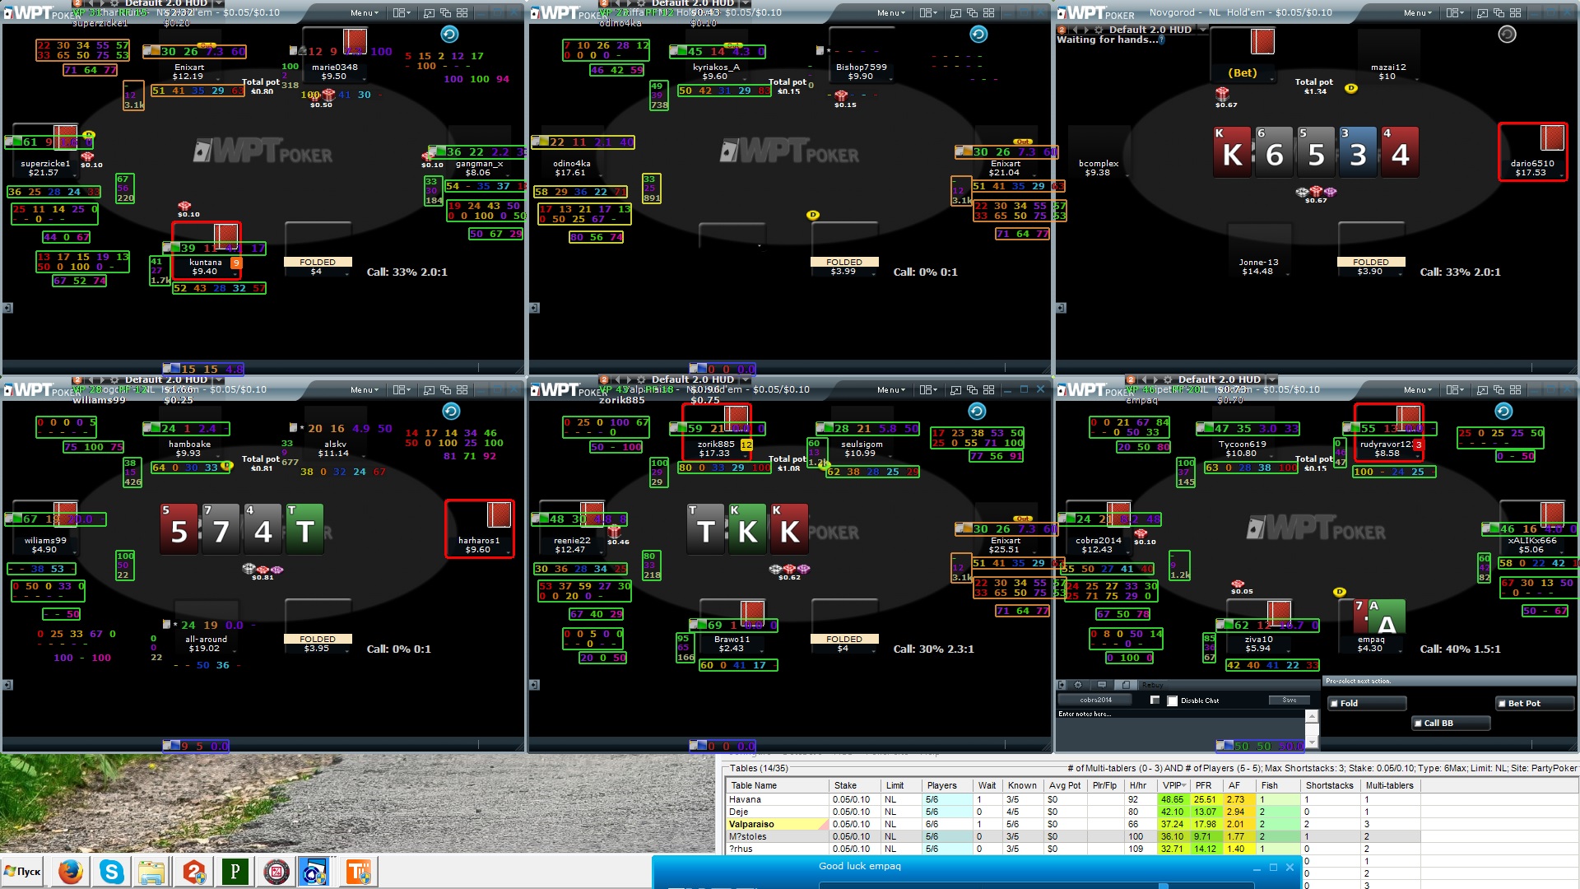Open the Menu dropdown on the zorik885 table
This screenshot has width=1580, height=889.
tap(890, 390)
